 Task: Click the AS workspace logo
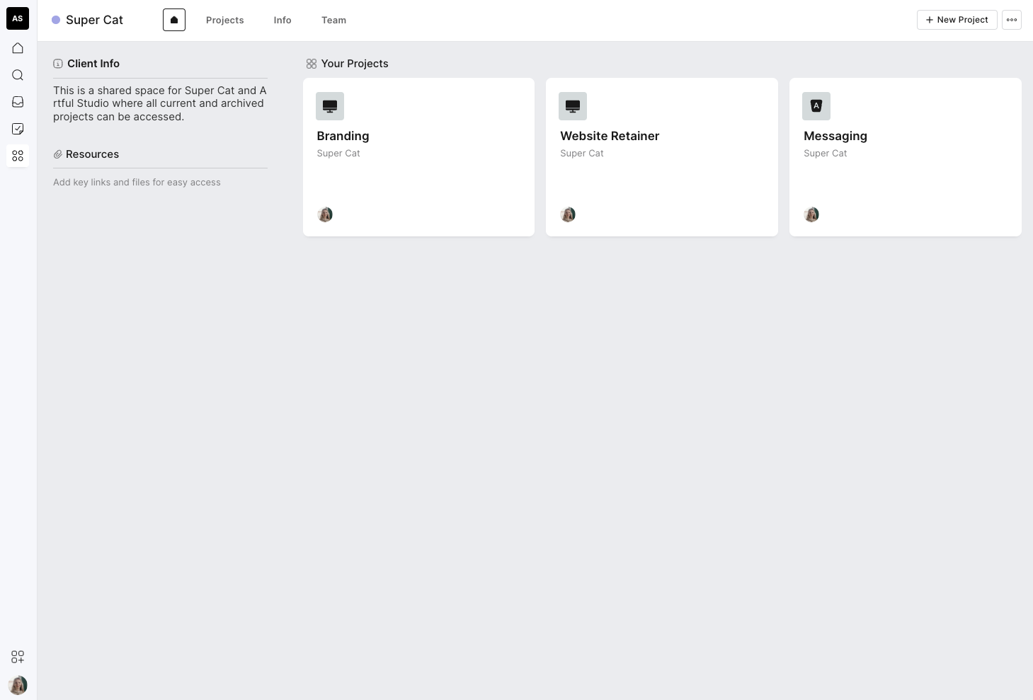[18, 18]
